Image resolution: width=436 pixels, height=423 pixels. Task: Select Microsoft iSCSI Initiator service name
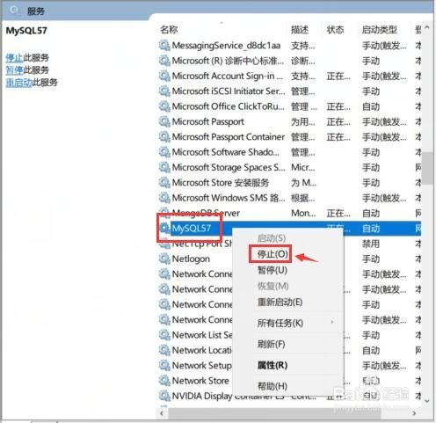click(229, 91)
